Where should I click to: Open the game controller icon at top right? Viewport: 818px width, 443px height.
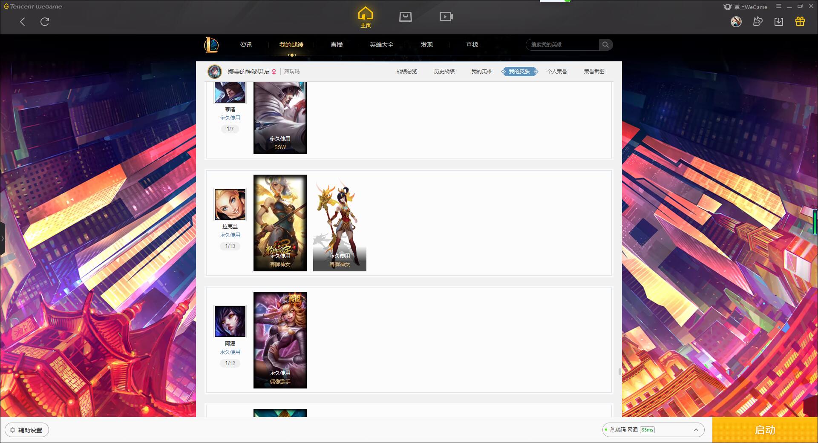coord(758,21)
